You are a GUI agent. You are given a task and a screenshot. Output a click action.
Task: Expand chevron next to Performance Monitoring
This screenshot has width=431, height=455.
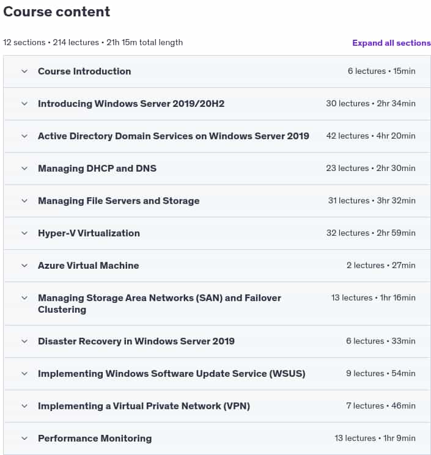click(24, 438)
